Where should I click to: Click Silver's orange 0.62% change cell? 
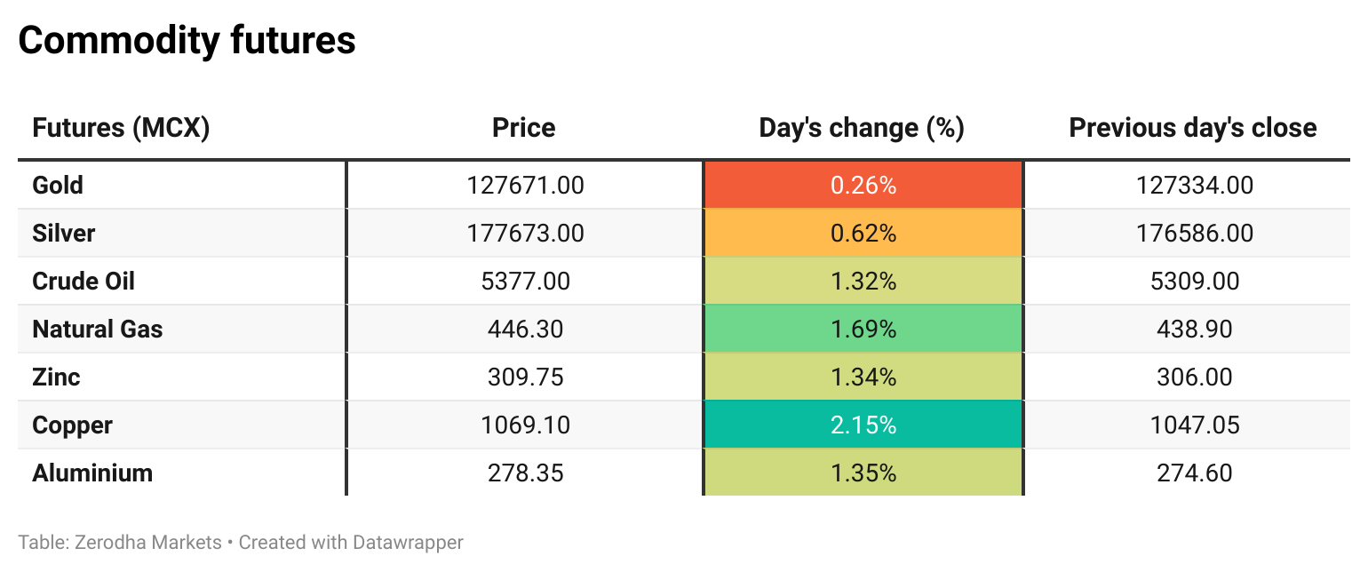point(863,234)
